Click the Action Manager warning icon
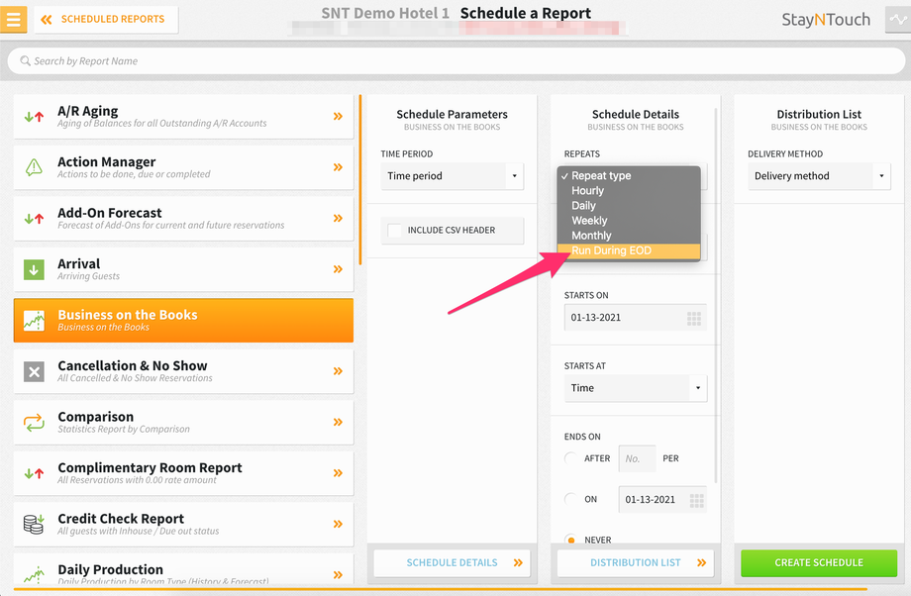911x596 pixels. tap(35, 167)
